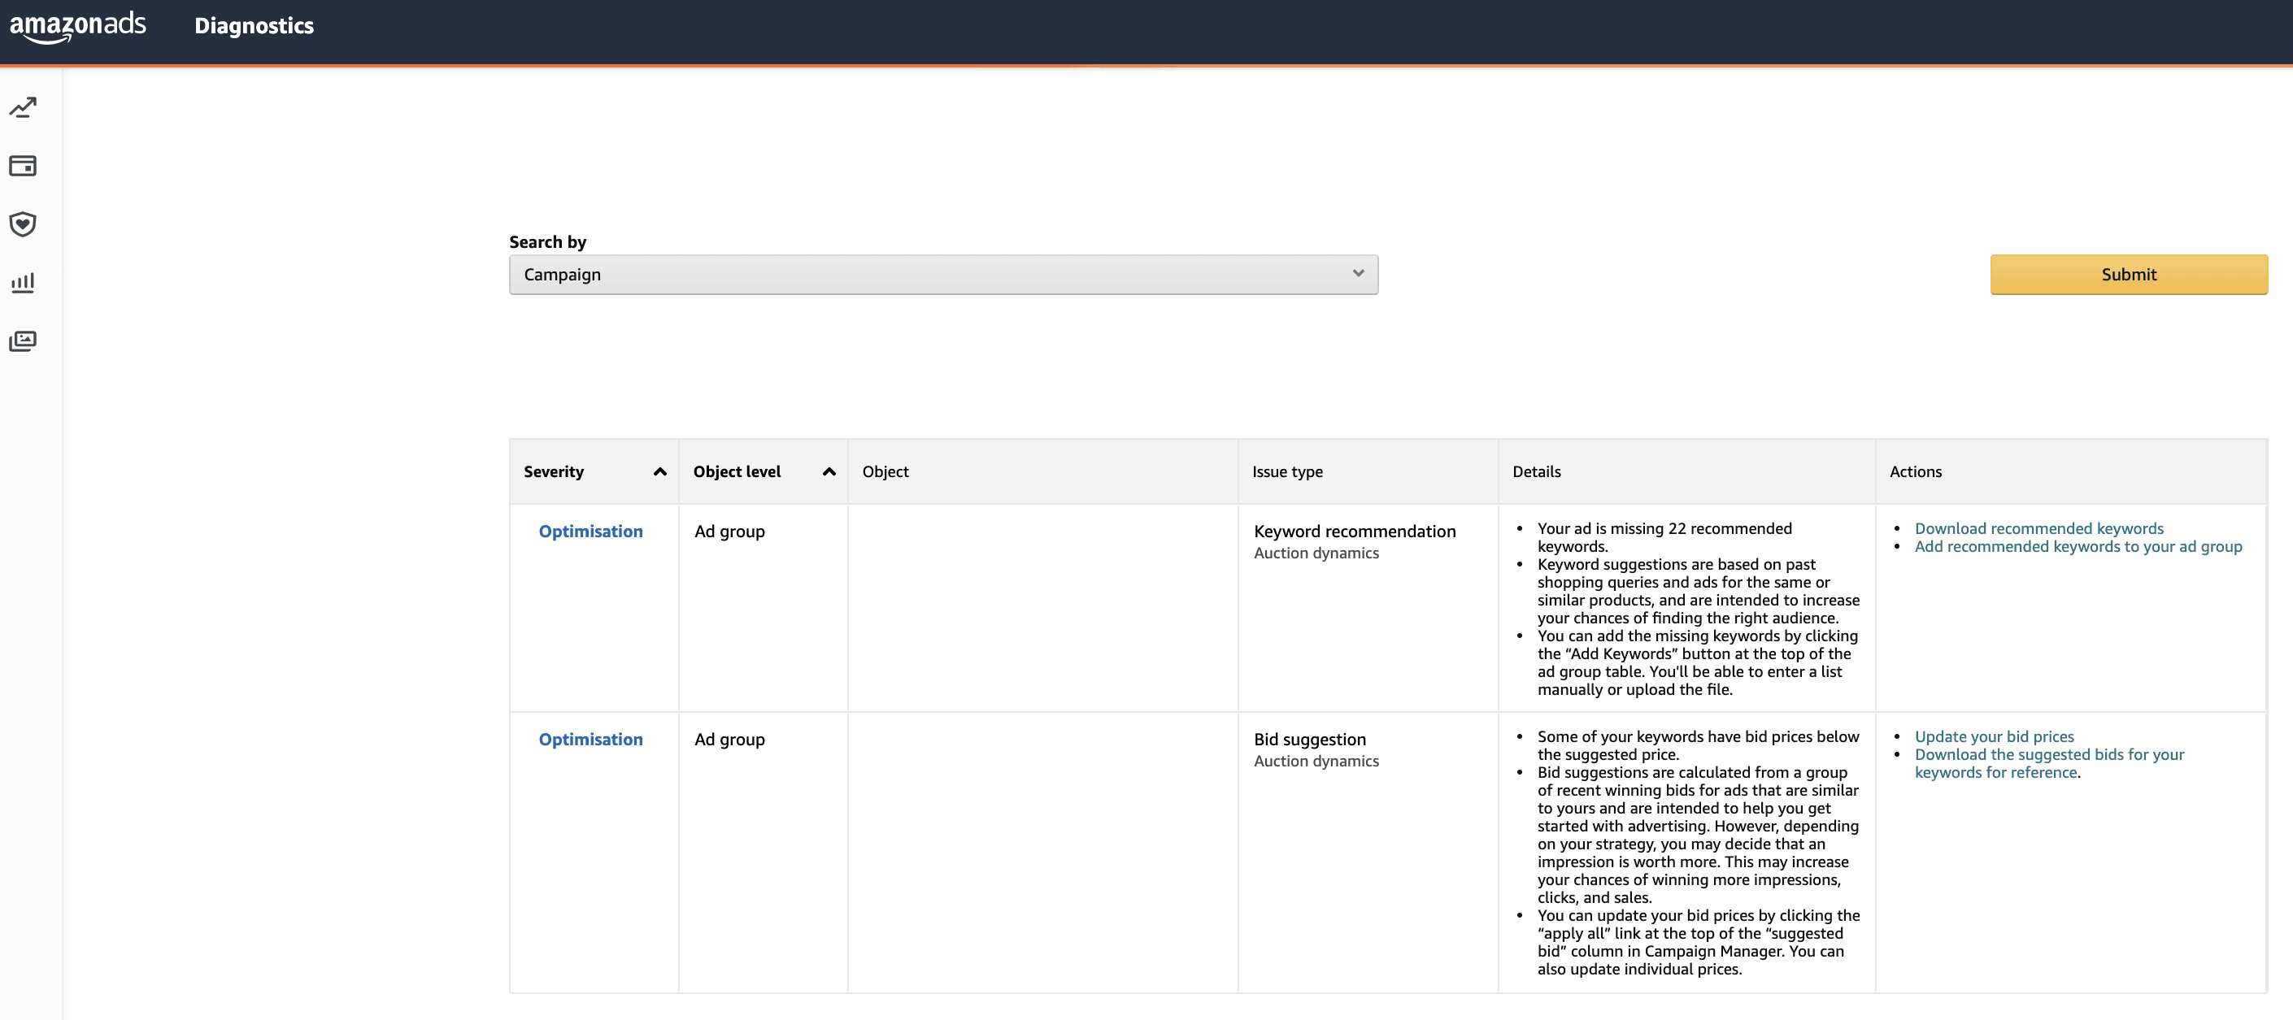Screen dimensions: 2293x1020
Task: Click Update your bid prices link
Action: [1994, 737]
